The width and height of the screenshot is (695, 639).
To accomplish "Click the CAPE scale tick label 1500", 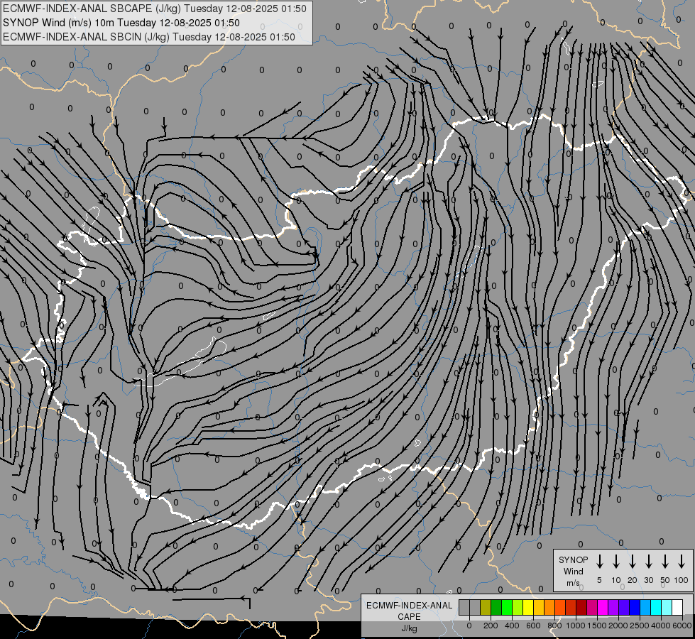I will 596,626.
